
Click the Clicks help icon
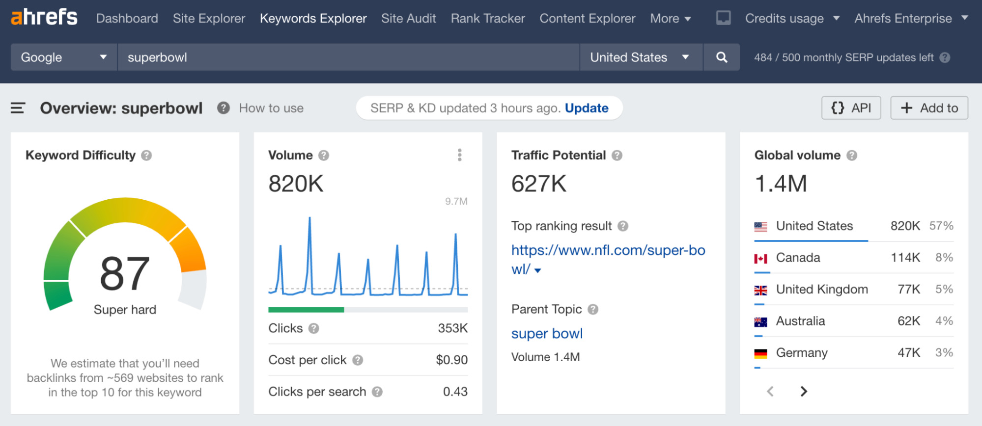coord(314,328)
